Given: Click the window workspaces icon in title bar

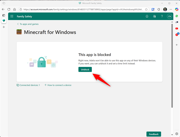Looking at the screenshot, I should (x=4, y=3).
